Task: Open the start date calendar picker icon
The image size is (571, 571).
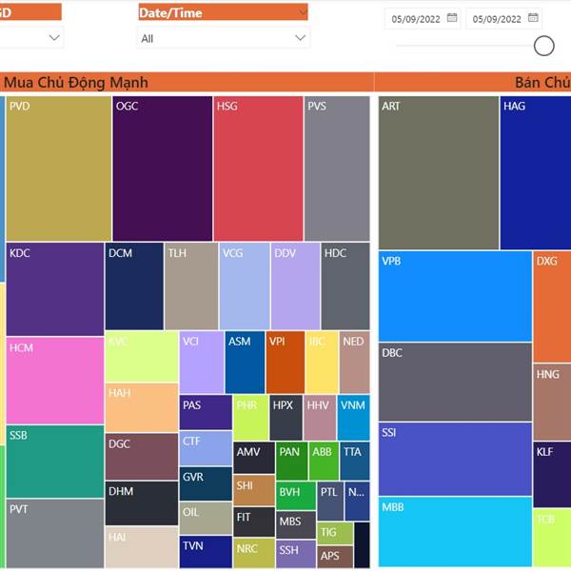Action: point(452,17)
